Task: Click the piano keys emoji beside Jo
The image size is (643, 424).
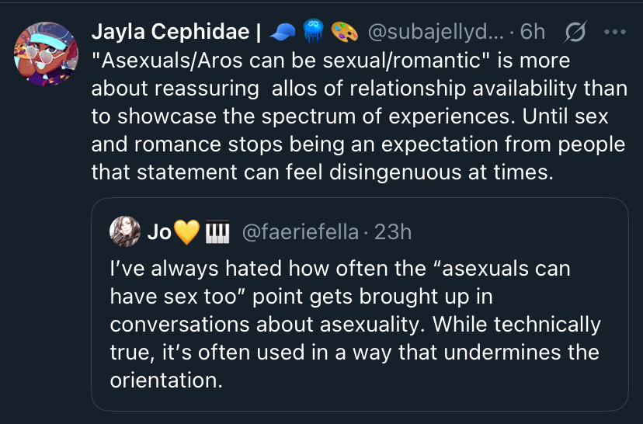Action: [218, 231]
